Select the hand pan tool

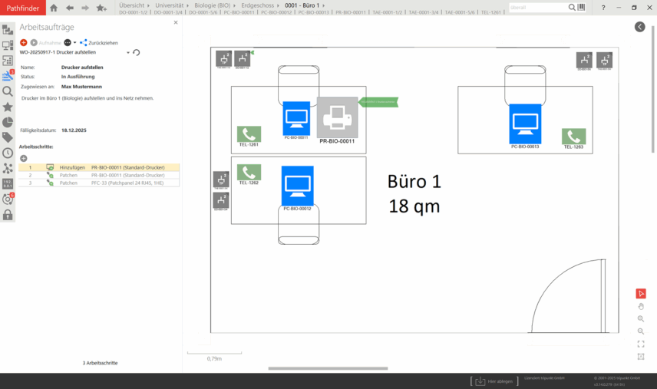(641, 306)
